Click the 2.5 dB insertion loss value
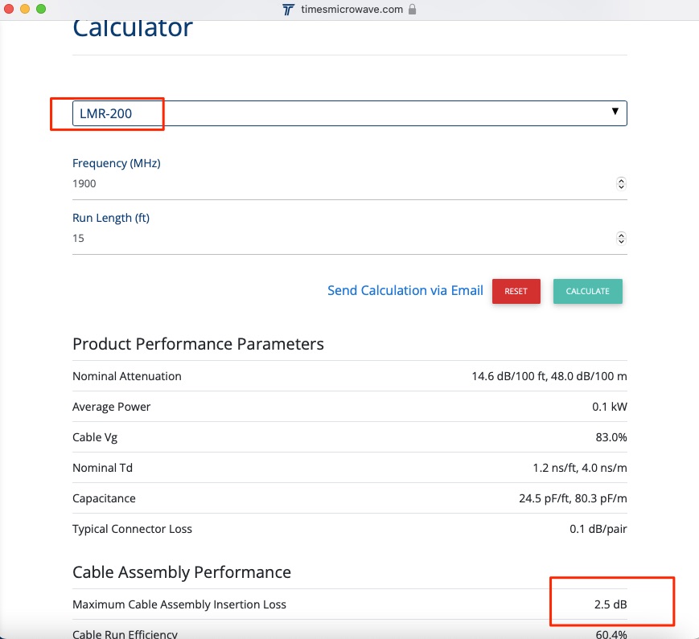The image size is (699, 639). (x=610, y=604)
